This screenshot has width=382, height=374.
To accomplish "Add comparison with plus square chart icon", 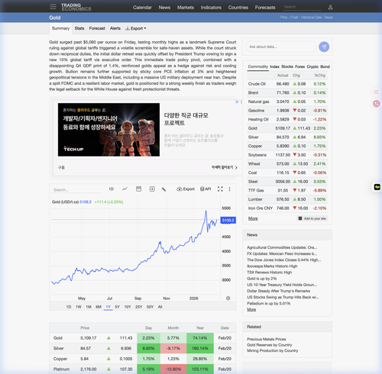I will tap(152, 189).
